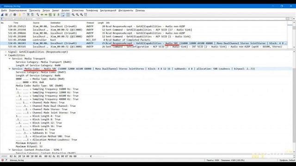Open the Файл menu
This screenshot has width=296, height=166.
pos(4,11)
